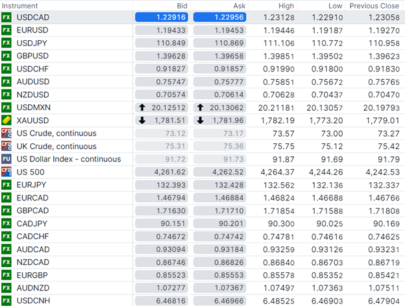Click the FU icon for US Dollar Index

coord(6,159)
